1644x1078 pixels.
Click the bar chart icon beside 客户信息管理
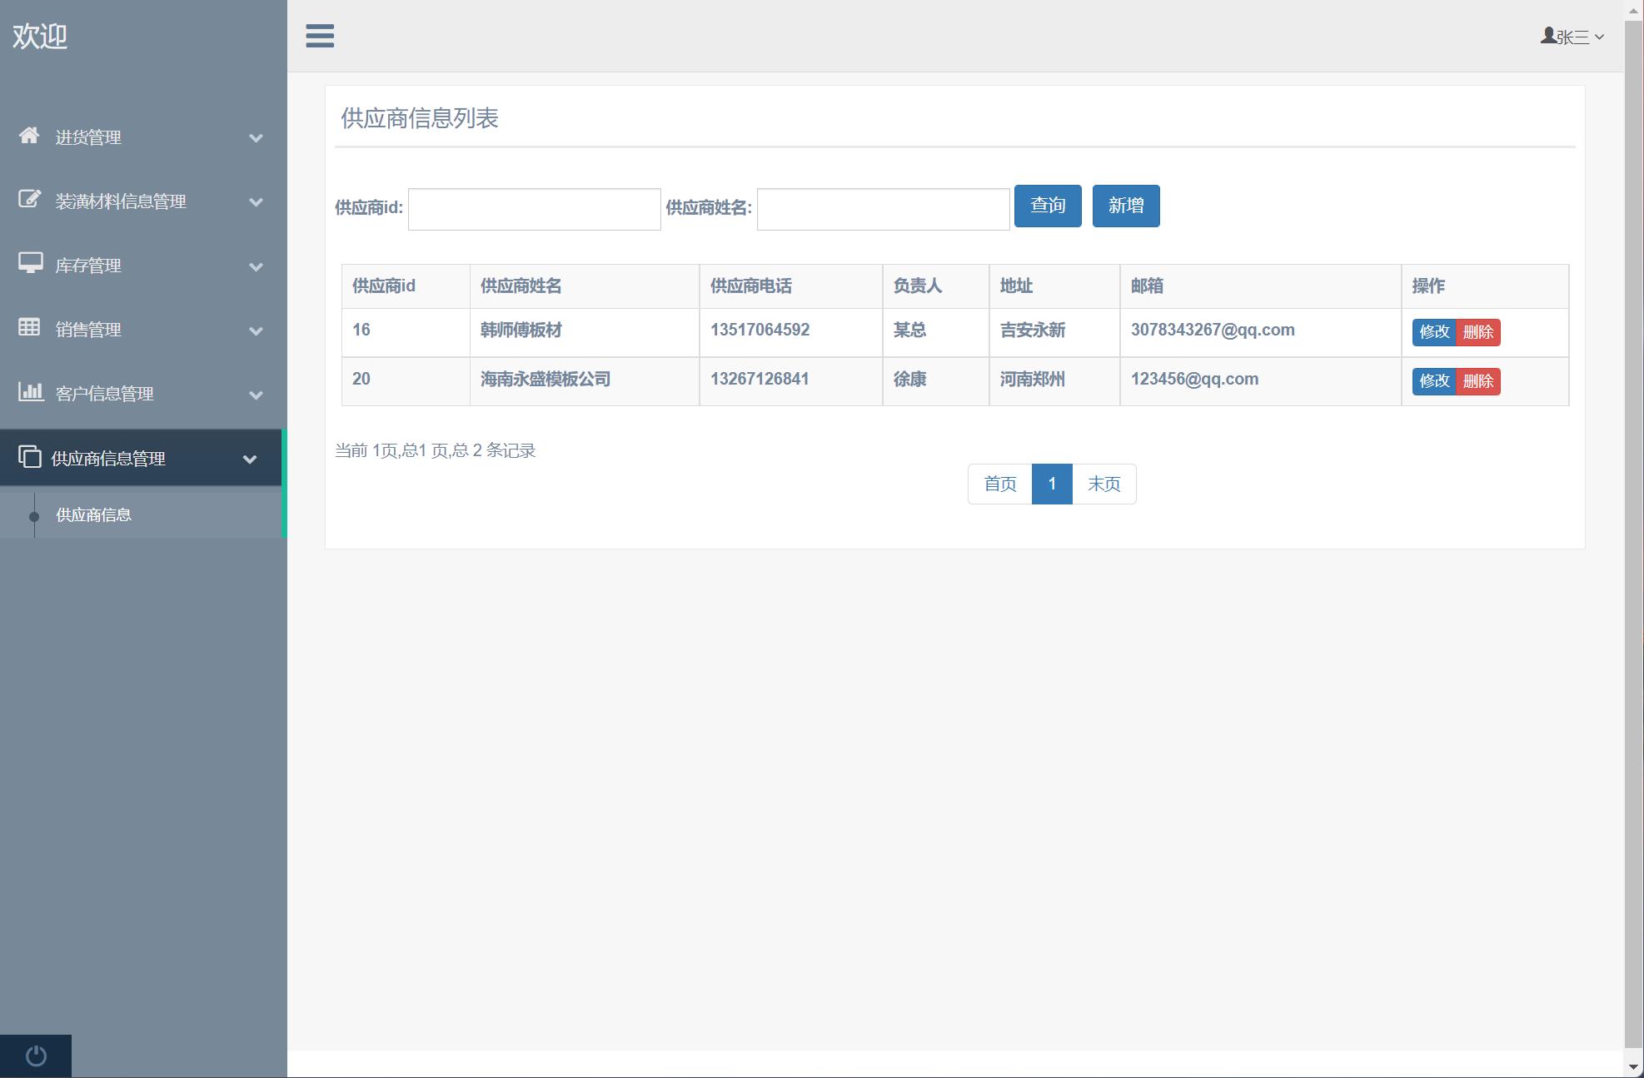pos(30,393)
